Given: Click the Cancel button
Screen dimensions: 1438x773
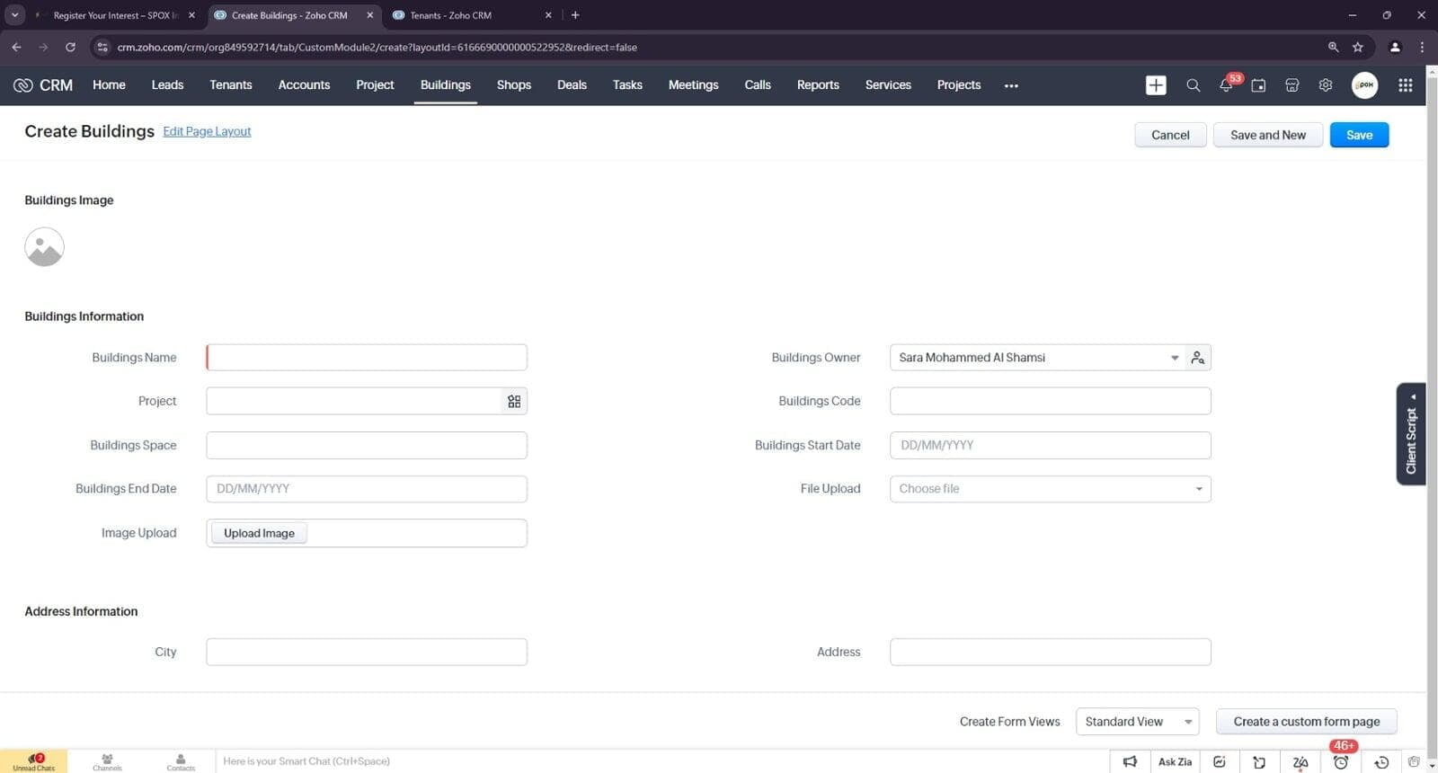Looking at the screenshot, I should (1170, 135).
